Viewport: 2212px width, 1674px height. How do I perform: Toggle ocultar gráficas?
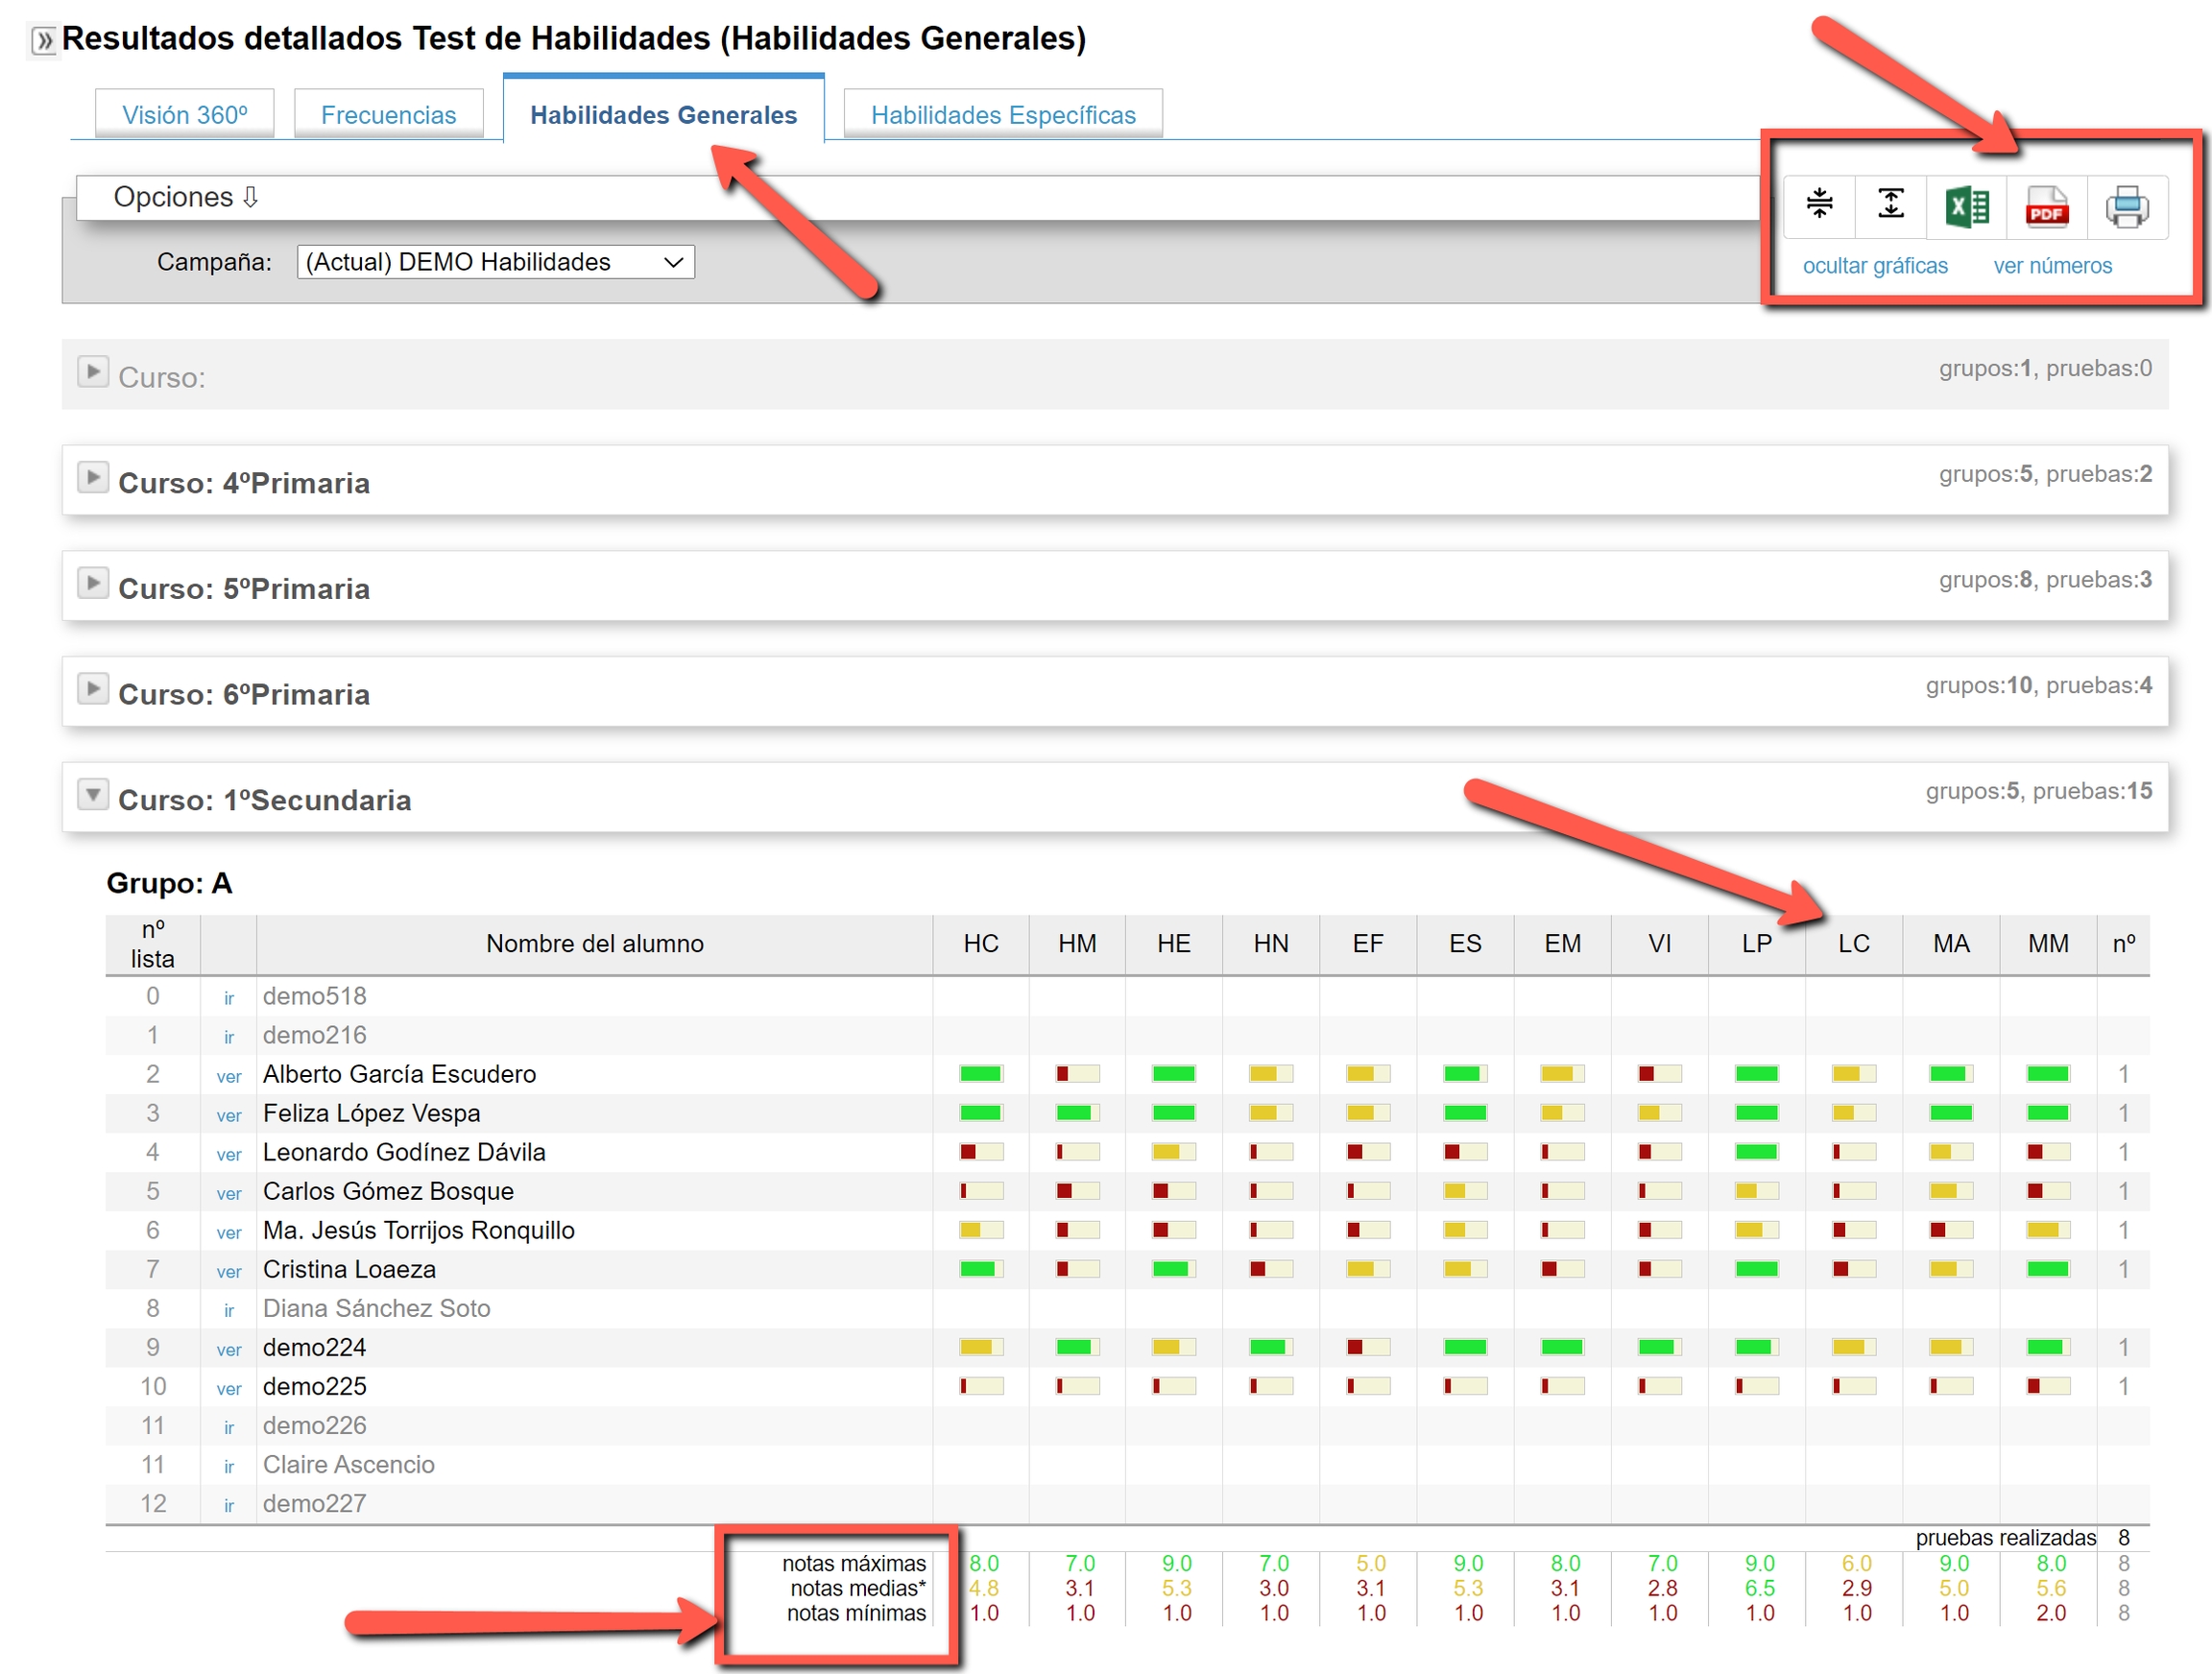(1875, 266)
